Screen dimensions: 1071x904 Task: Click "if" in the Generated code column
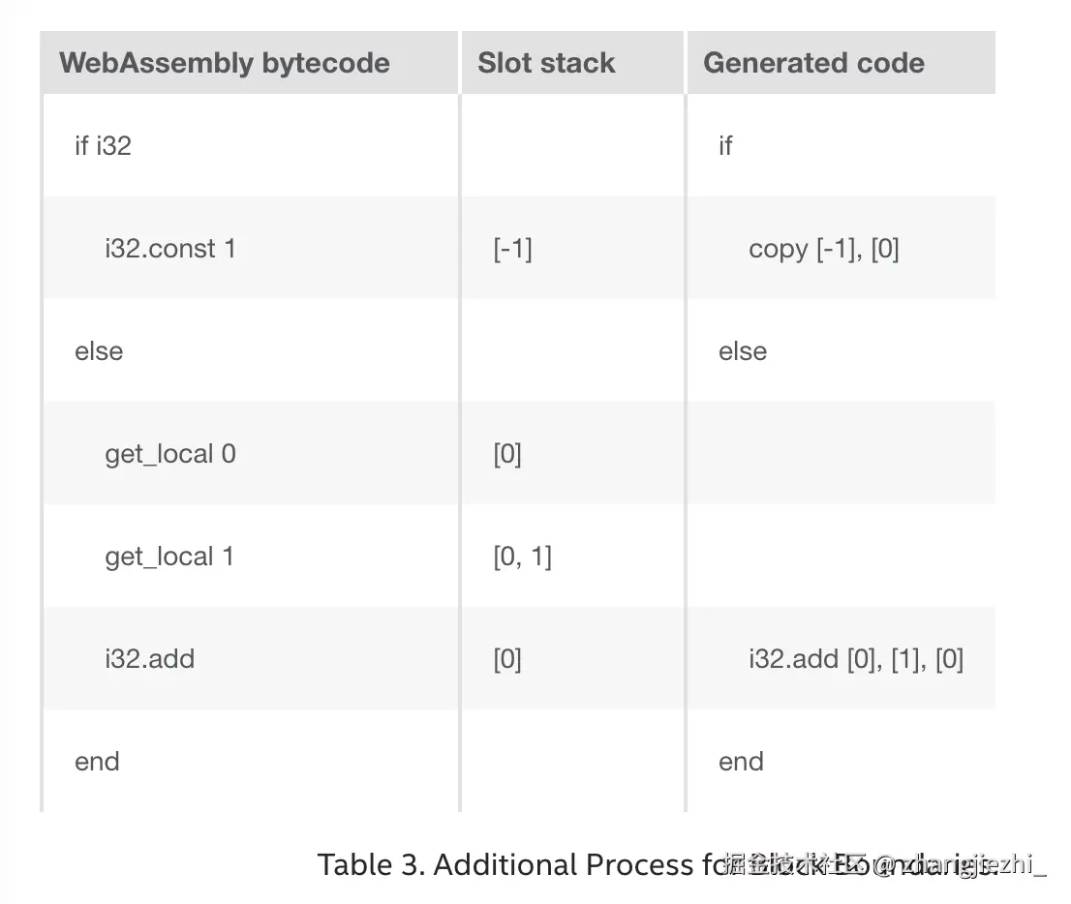[x=725, y=146]
